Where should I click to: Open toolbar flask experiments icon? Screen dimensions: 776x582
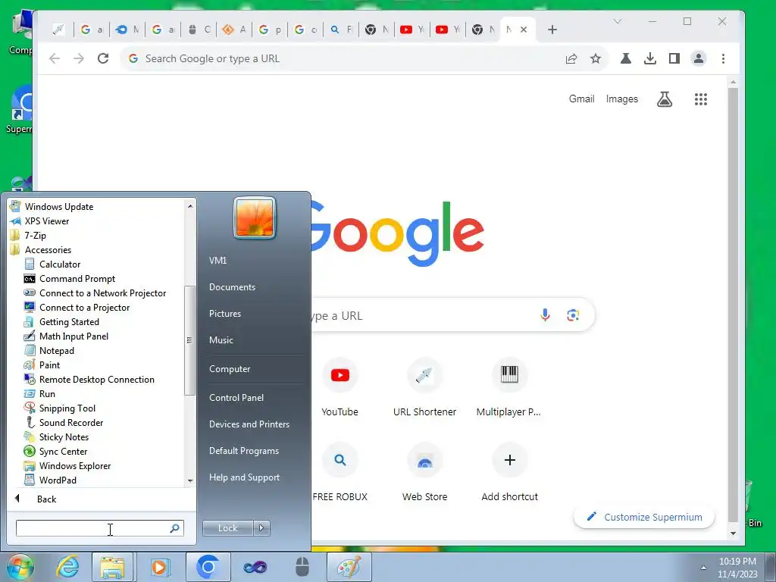coord(625,58)
